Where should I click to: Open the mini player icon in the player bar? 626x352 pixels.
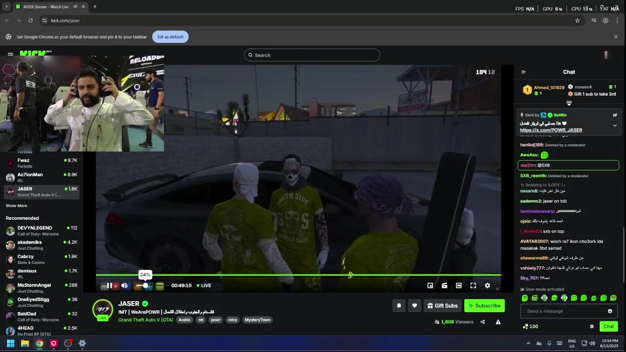[430, 286]
